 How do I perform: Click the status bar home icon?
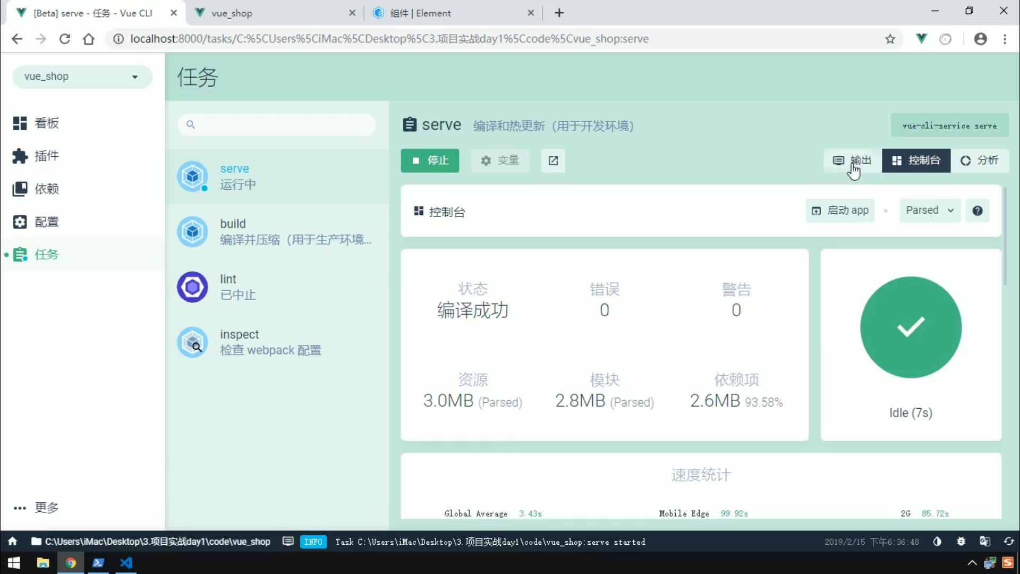pos(12,542)
